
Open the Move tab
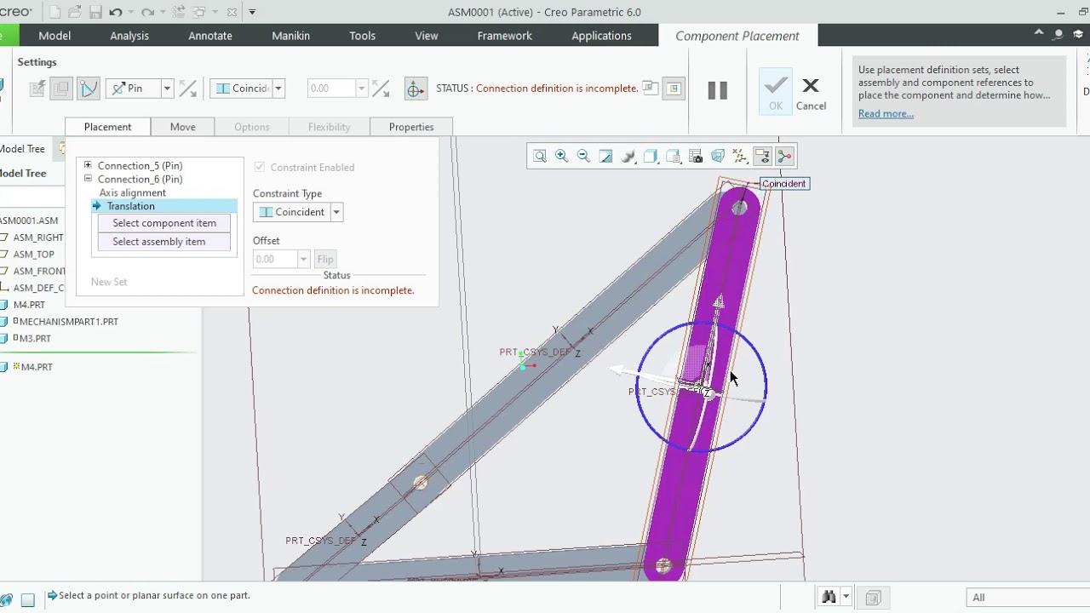pyautogui.click(x=182, y=127)
